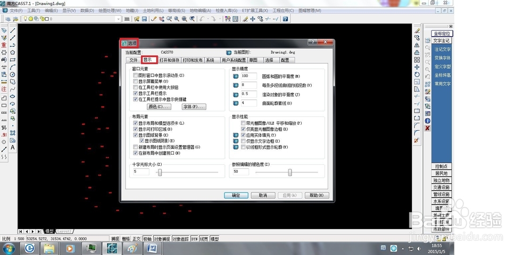
Task: Click the crosshair size field showing 5
Action: [x=141, y=172]
